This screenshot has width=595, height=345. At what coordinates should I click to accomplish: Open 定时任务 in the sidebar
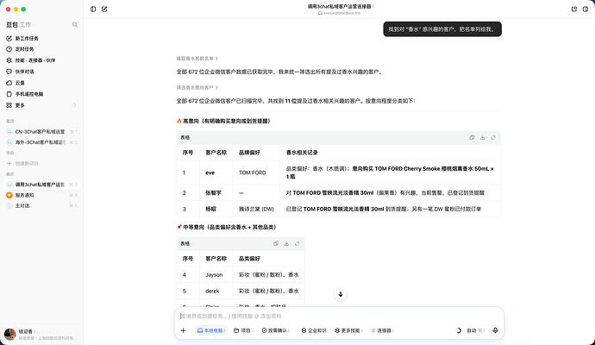click(x=24, y=49)
